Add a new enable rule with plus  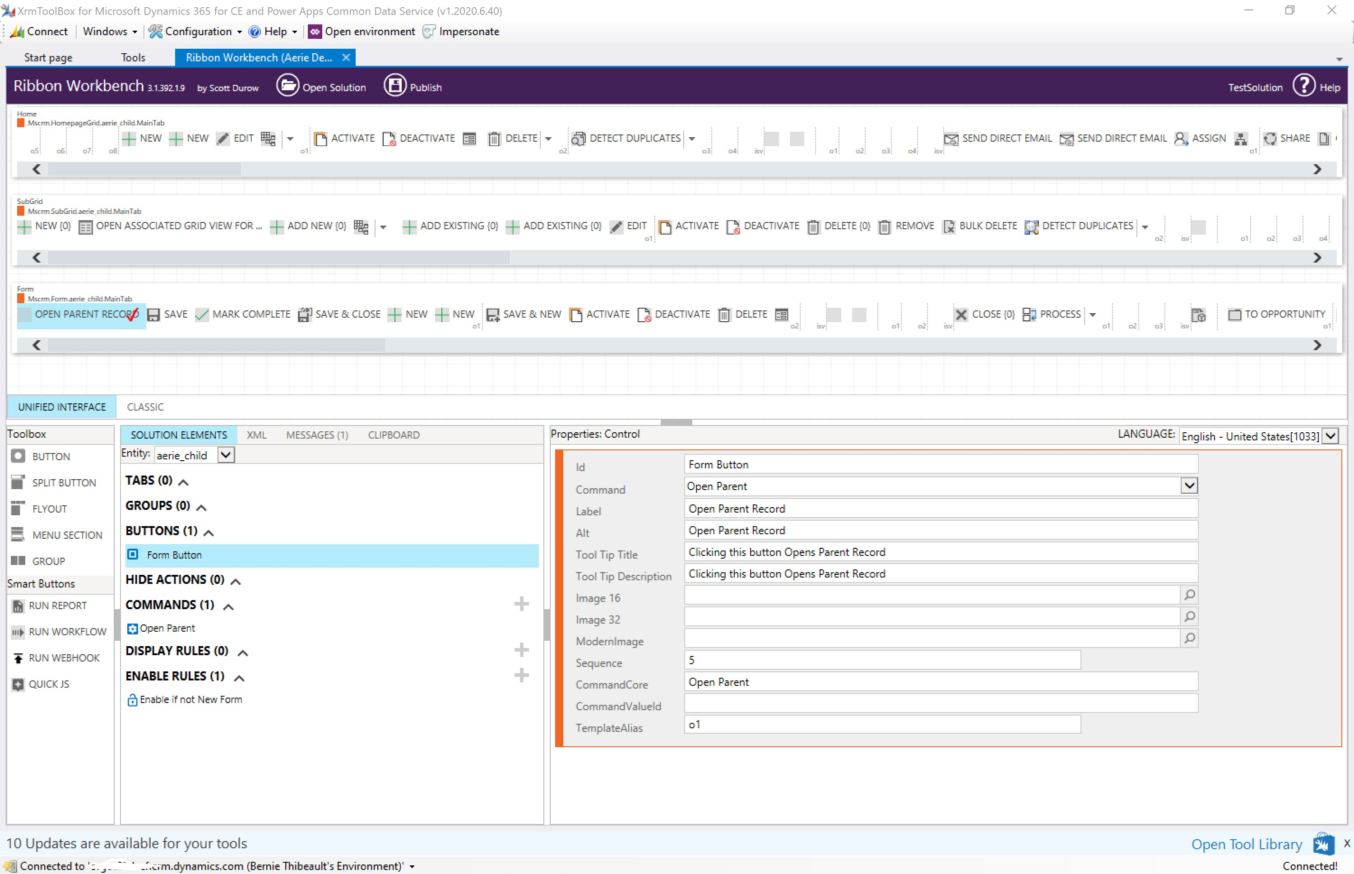pyautogui.click(x=521, y=675)
